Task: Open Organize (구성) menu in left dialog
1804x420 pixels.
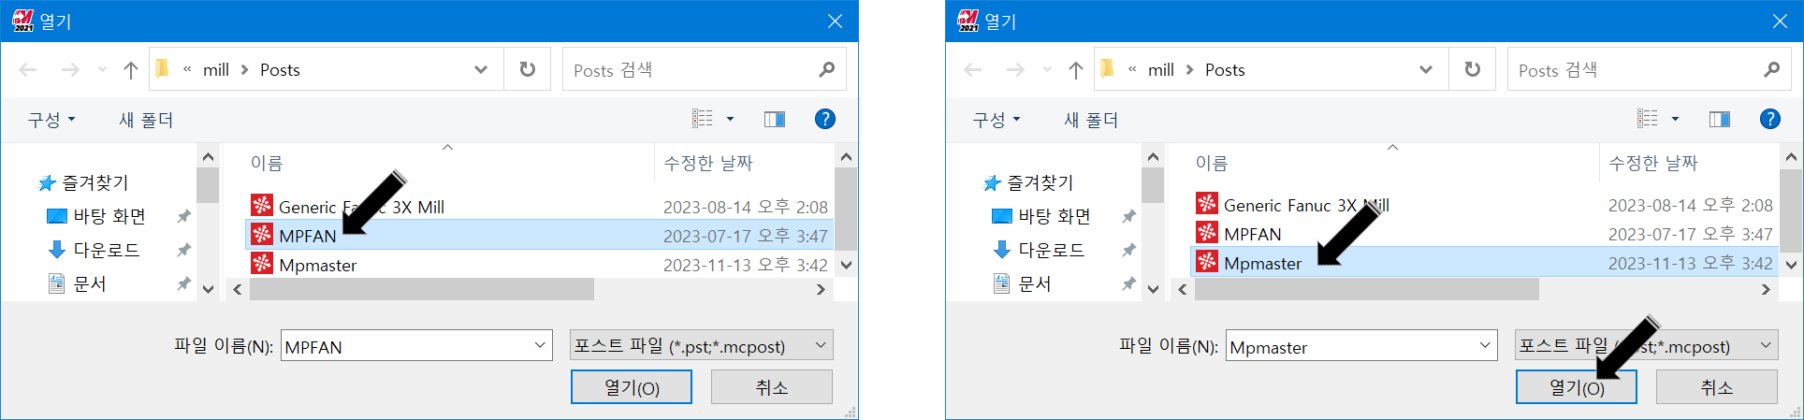Action: [51, 120]
